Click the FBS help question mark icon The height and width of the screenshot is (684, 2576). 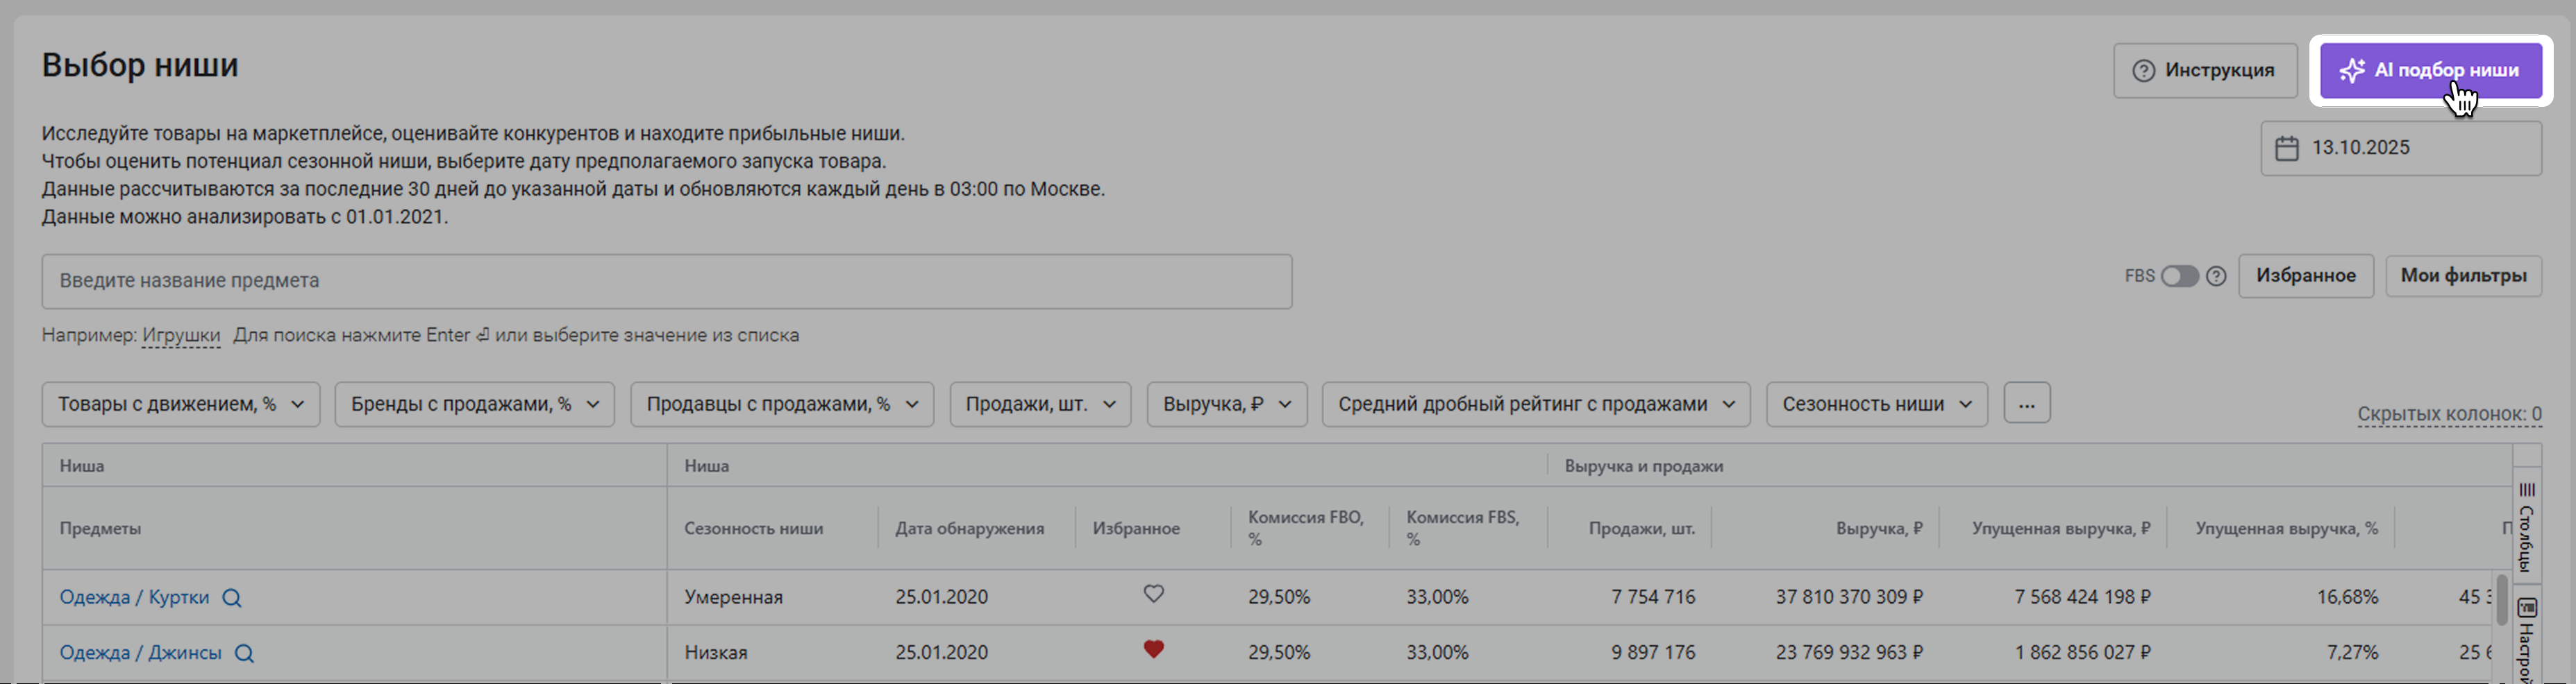pyautogui.click(x=2216, y=277)
